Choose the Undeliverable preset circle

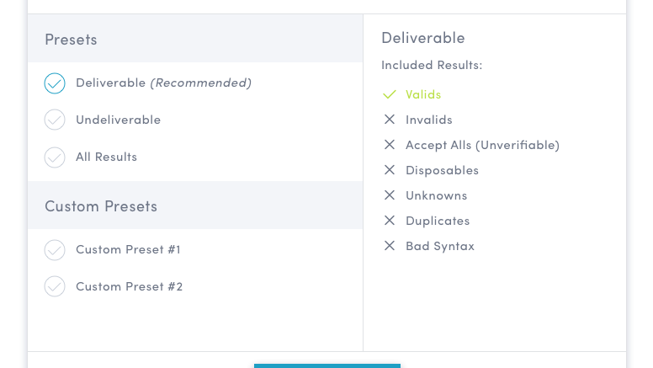click(x=55, y=120)
